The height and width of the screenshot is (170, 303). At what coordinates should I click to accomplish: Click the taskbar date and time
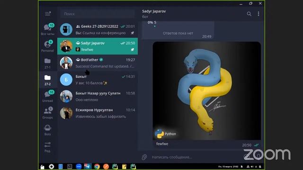pos(228,167)
